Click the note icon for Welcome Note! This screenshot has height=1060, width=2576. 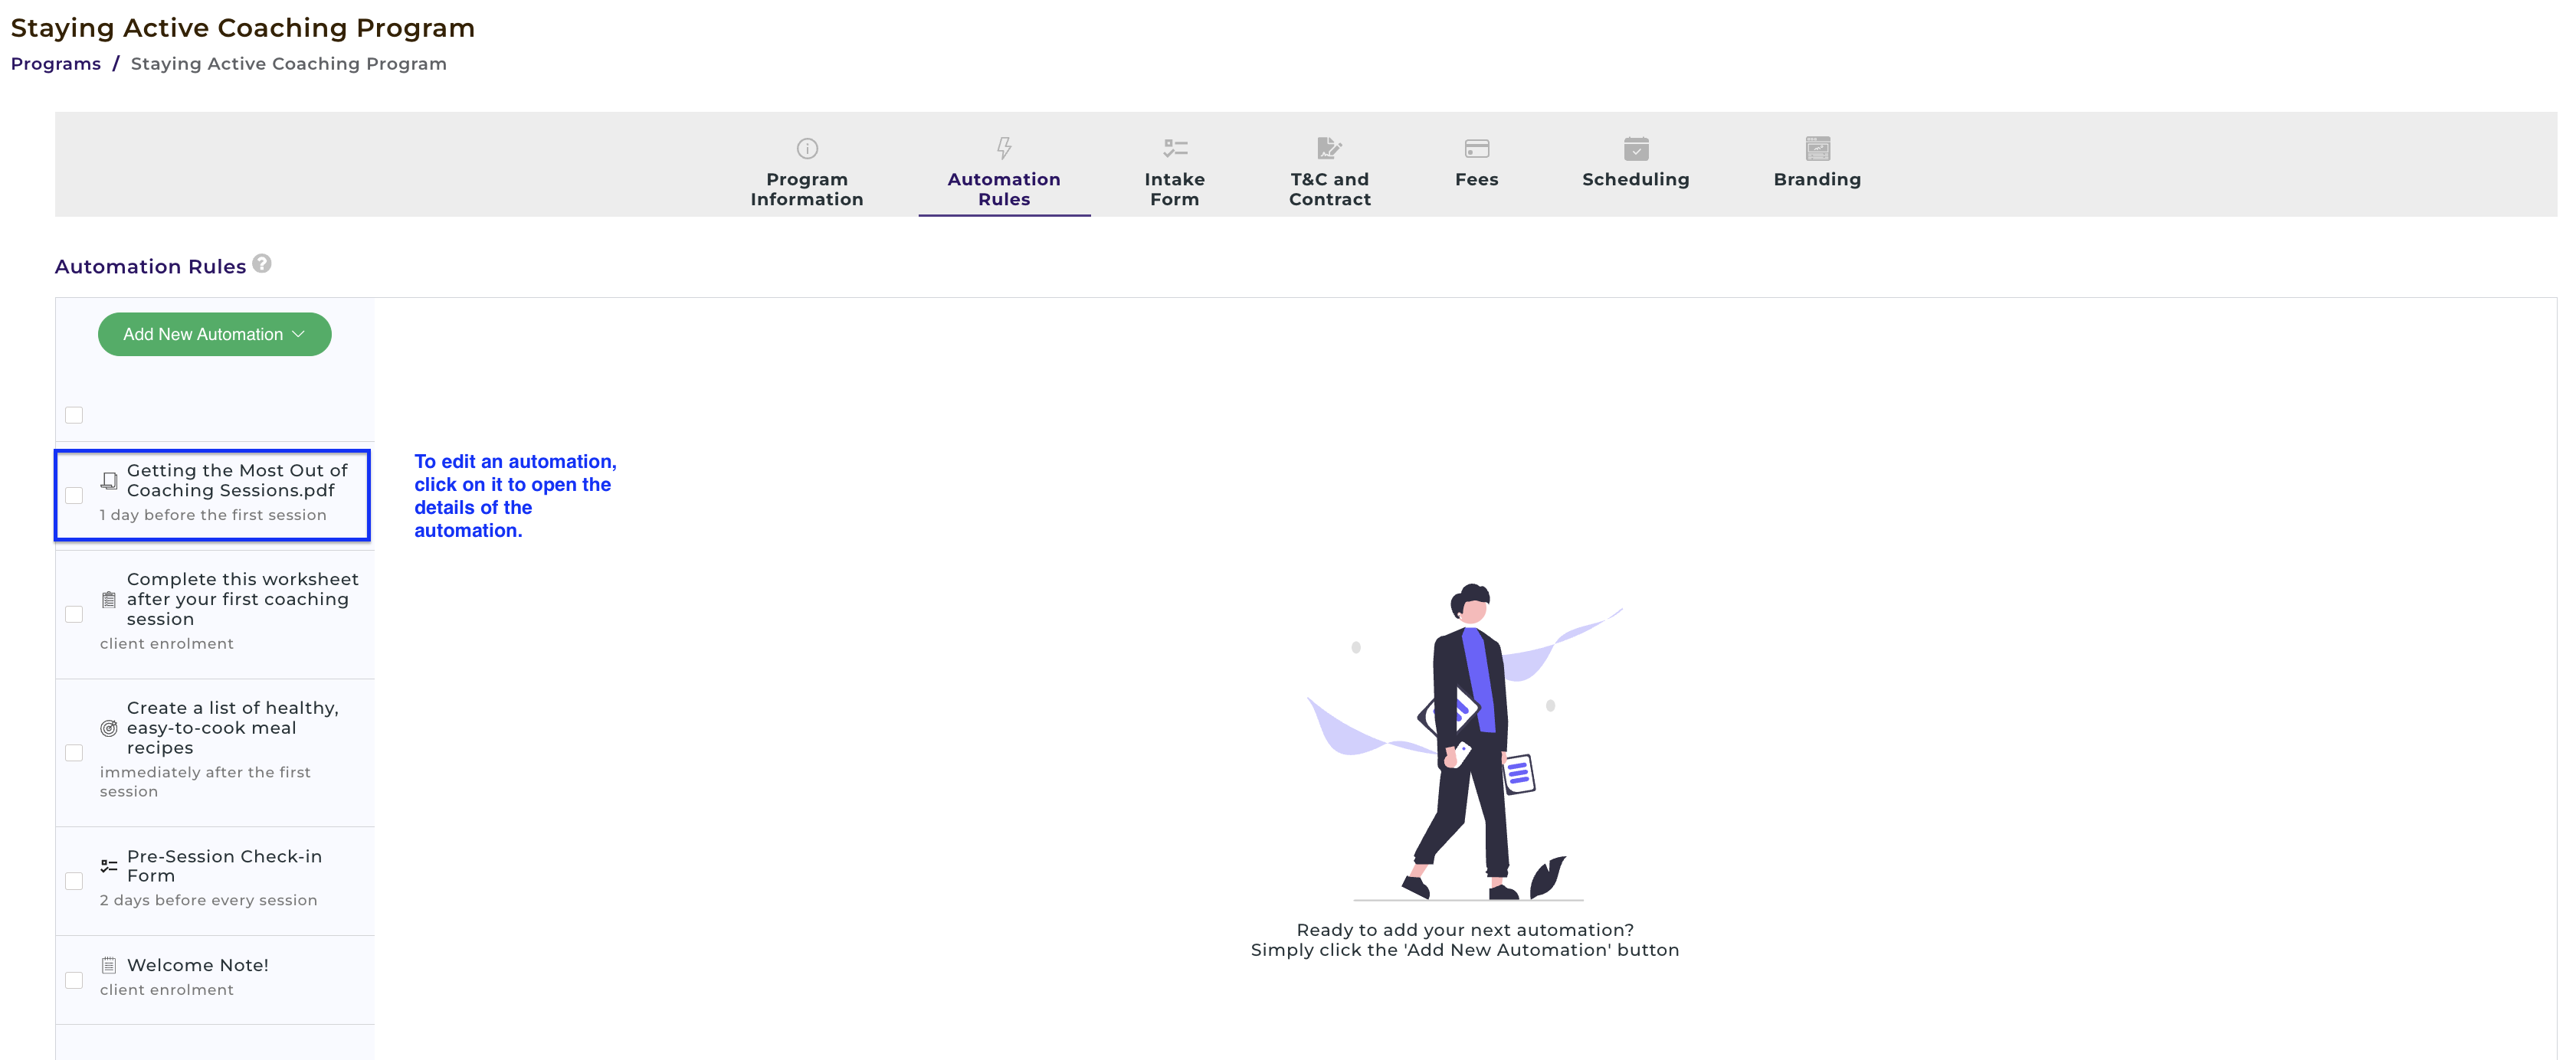(x=109, y=965)
